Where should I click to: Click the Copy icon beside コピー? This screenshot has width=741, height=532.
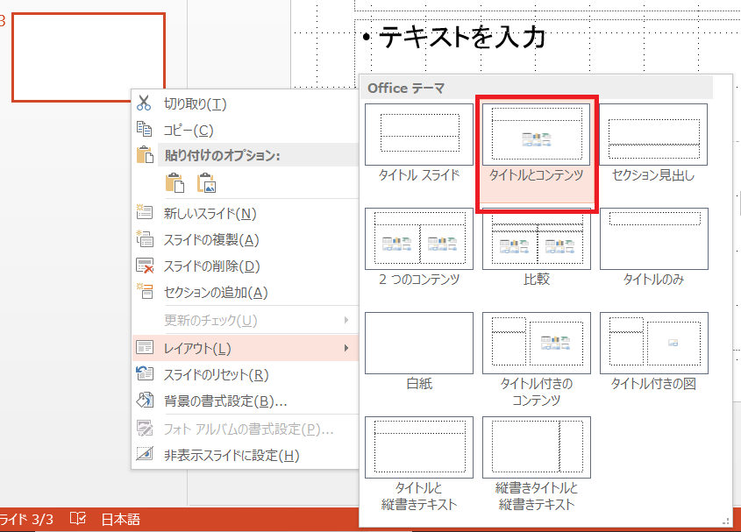click(144, 129)
